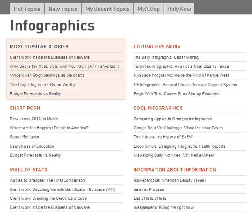Click the Column Five Media section heading
Viewport: 252px width, 212px height.
[x=157, y=46]
